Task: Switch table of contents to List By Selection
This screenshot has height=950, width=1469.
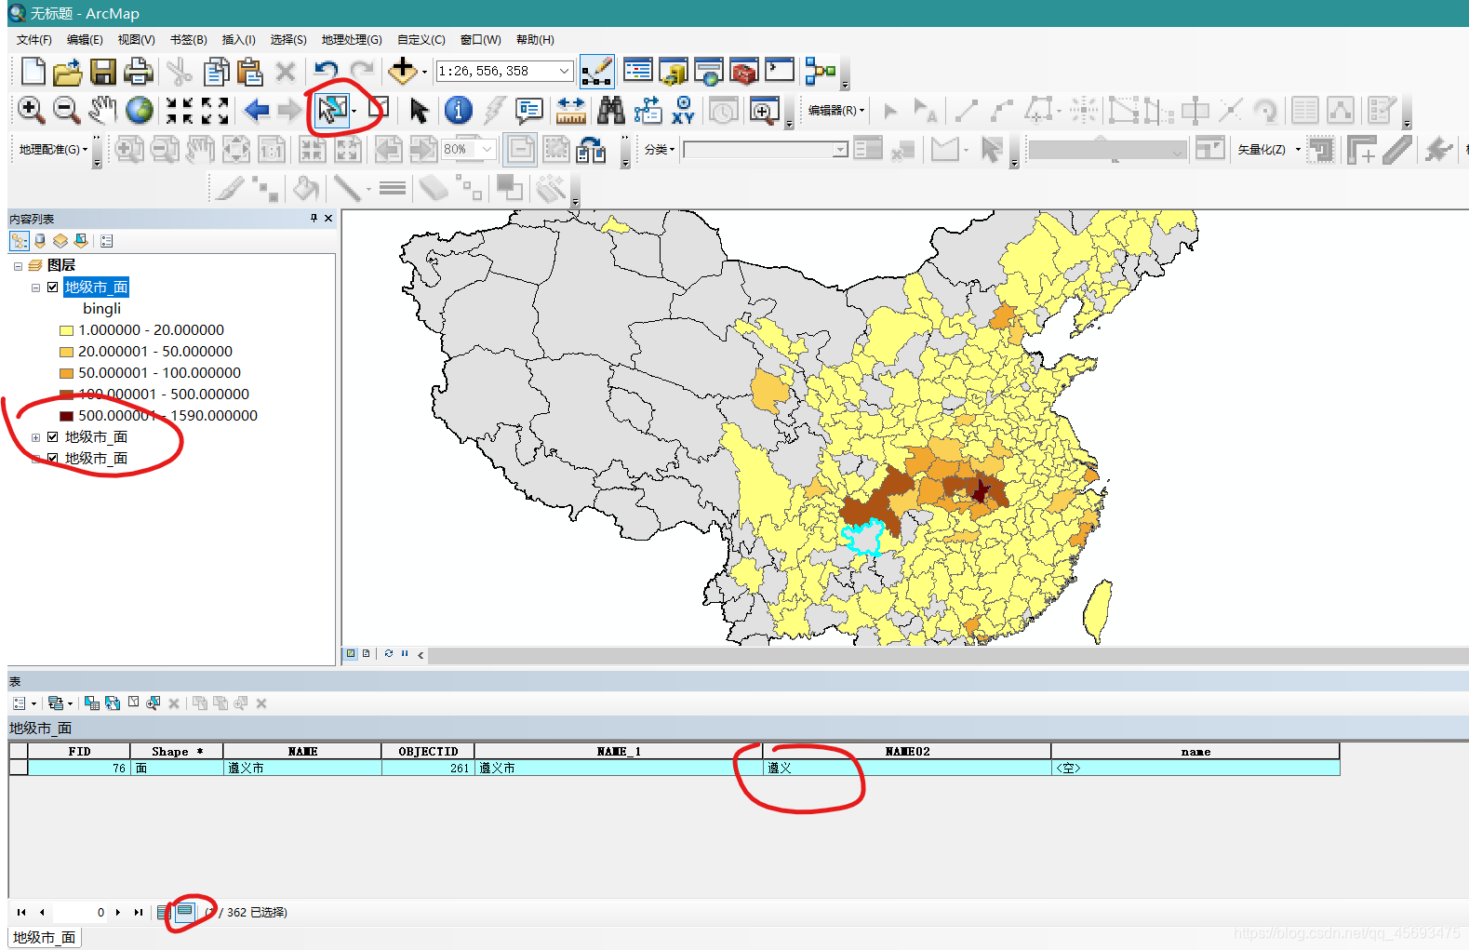Action: [x=81, y=241]
